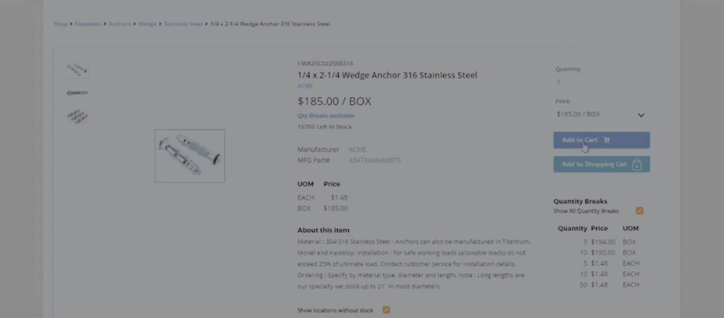Click the main wedge anchor product image

tap(190, 156)
